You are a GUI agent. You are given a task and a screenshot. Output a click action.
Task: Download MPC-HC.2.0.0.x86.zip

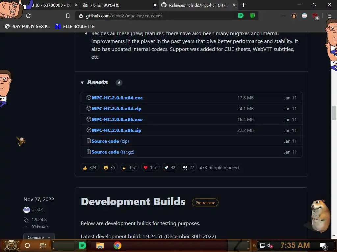click(117, 130)
